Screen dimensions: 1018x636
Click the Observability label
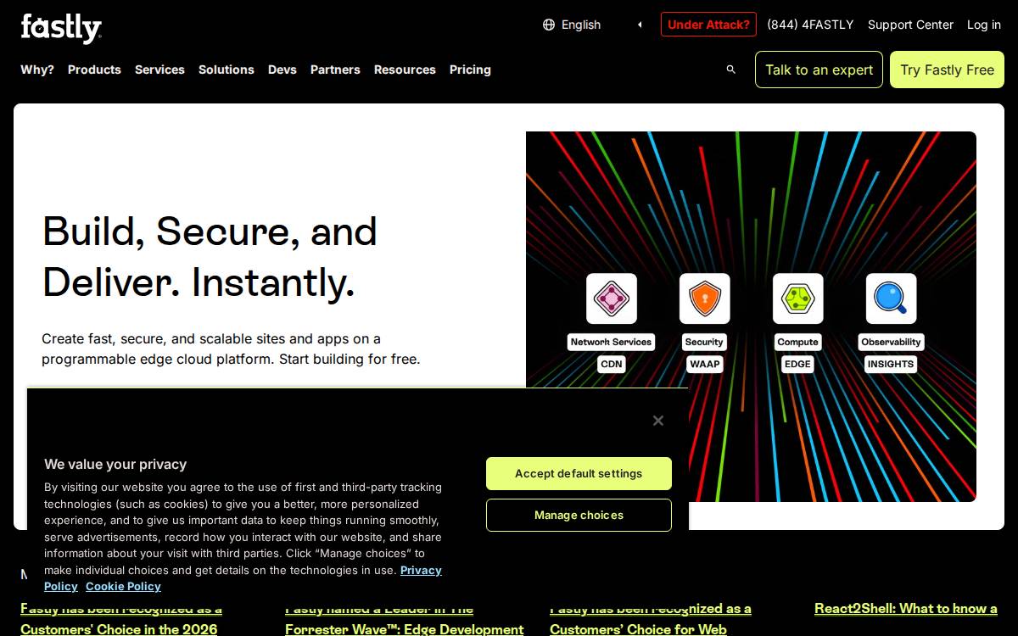coord(891,342)
